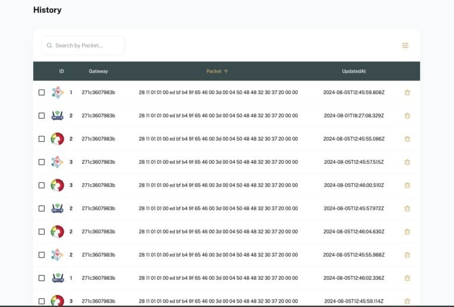Check the box for the first history row
This screenshot has width=454, height=307.
(x=41, y=92)
